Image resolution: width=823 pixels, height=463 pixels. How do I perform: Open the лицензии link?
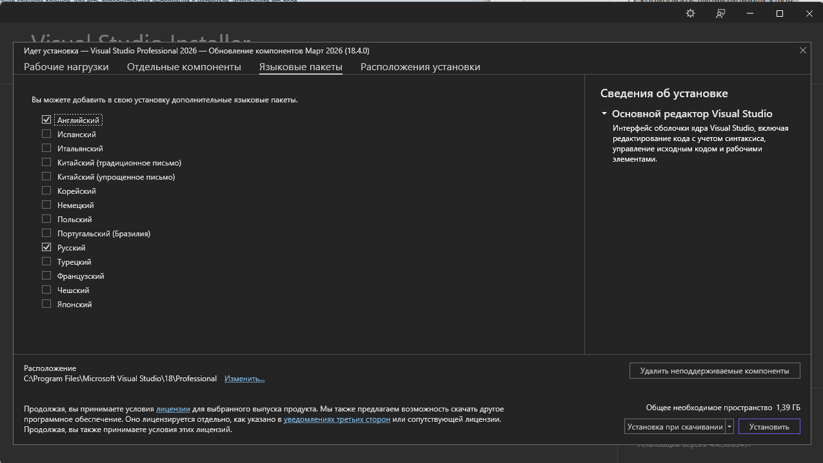click(173, 409)
